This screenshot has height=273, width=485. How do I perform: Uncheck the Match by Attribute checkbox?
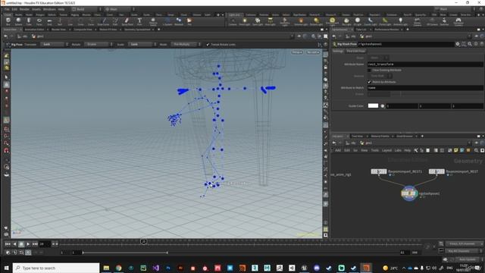coord(369,82)
